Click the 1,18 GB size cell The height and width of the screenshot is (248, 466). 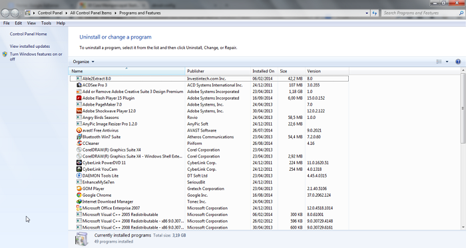(x=296, y=92)
